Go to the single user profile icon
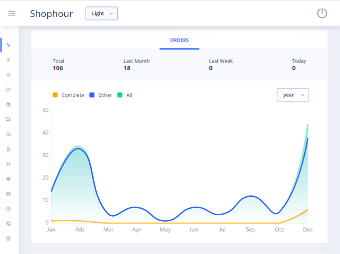 (x=8, y=60)
